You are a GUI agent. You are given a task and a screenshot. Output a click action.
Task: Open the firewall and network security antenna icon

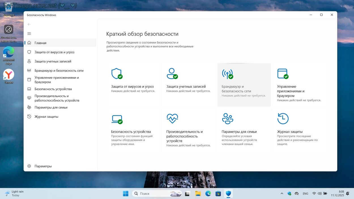tap(227, 74)
